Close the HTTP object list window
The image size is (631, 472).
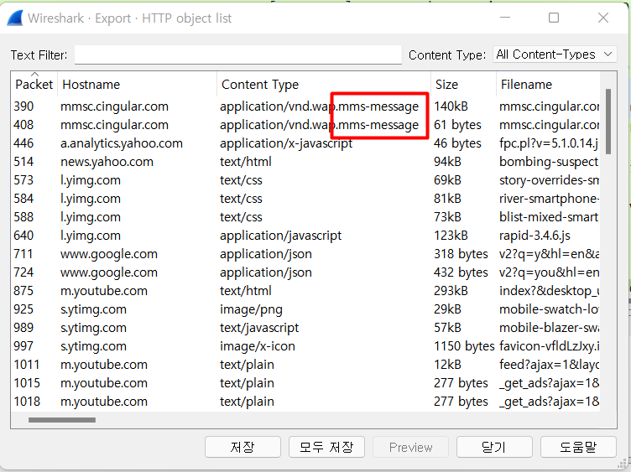tap(602, 18)
